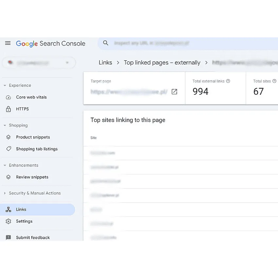Viewport: 278px width, 278px height.
Task: Click Links breadcrumb
Action: (x=105, y=62)
